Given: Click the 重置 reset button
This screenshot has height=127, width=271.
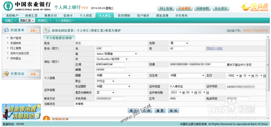Looking at the screenshot, I should click(x=160, y=111).
